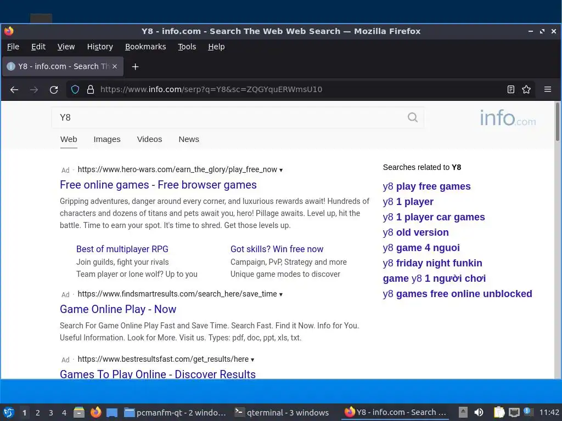The width and height of the screenshot is (562, 421).
Task: Open the notification tray icon
Action: coord(528,412)
